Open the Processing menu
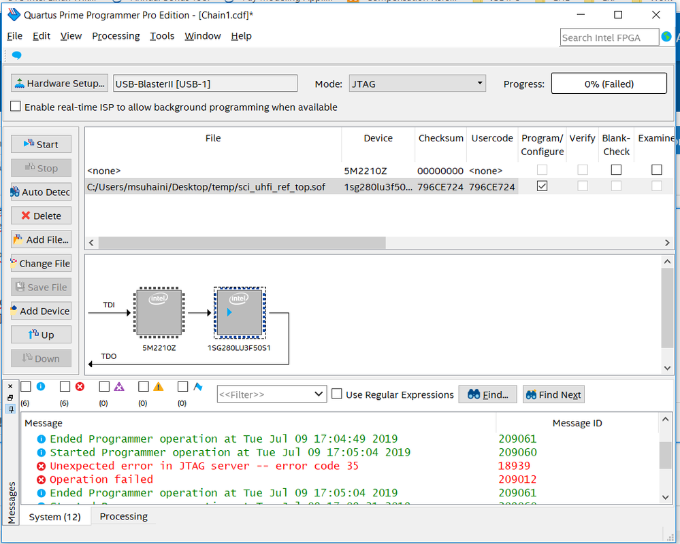The image size is (680, 544). [116, 36]
